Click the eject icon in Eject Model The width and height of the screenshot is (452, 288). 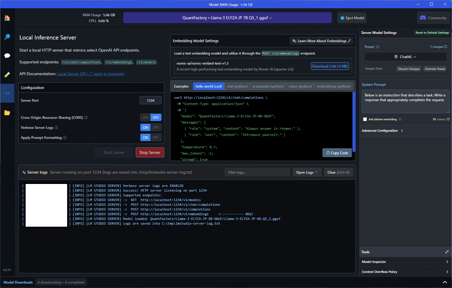pyautogui.click(x=342, y=18)
